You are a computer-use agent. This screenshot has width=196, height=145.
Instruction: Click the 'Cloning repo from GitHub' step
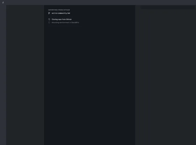coord(62,19)
